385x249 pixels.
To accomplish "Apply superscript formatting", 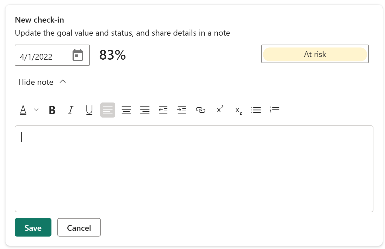I will pos(220,110).
